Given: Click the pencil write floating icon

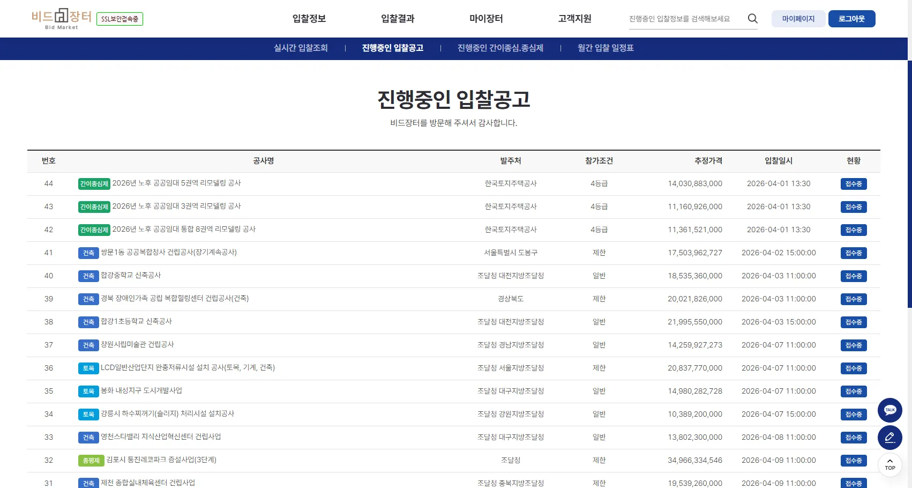Looking at the screenshot, I should click(889, 438).
